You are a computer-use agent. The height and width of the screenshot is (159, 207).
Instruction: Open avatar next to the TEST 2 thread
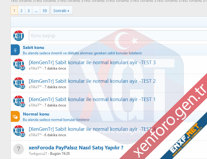point(19,83)
